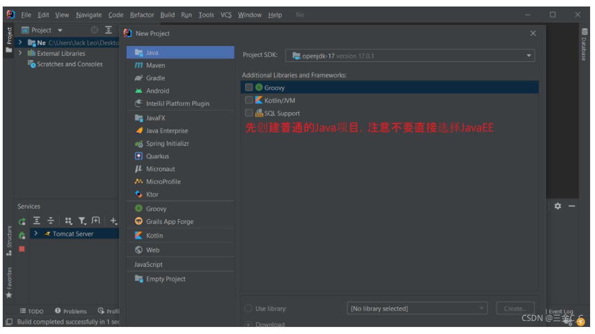Image resolution: width=595 pixels, height=334 pixels.
Task: Choose the Java Enterprise generator
Action: coord(180,131)
